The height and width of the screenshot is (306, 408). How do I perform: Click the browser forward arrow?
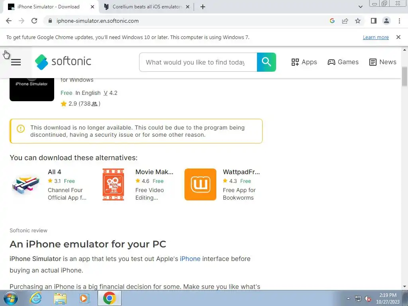click(22, 21)
